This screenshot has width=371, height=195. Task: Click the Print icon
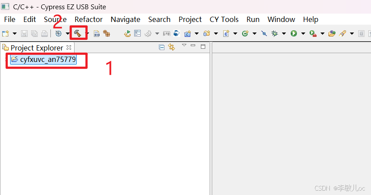(x=44, y=34)
